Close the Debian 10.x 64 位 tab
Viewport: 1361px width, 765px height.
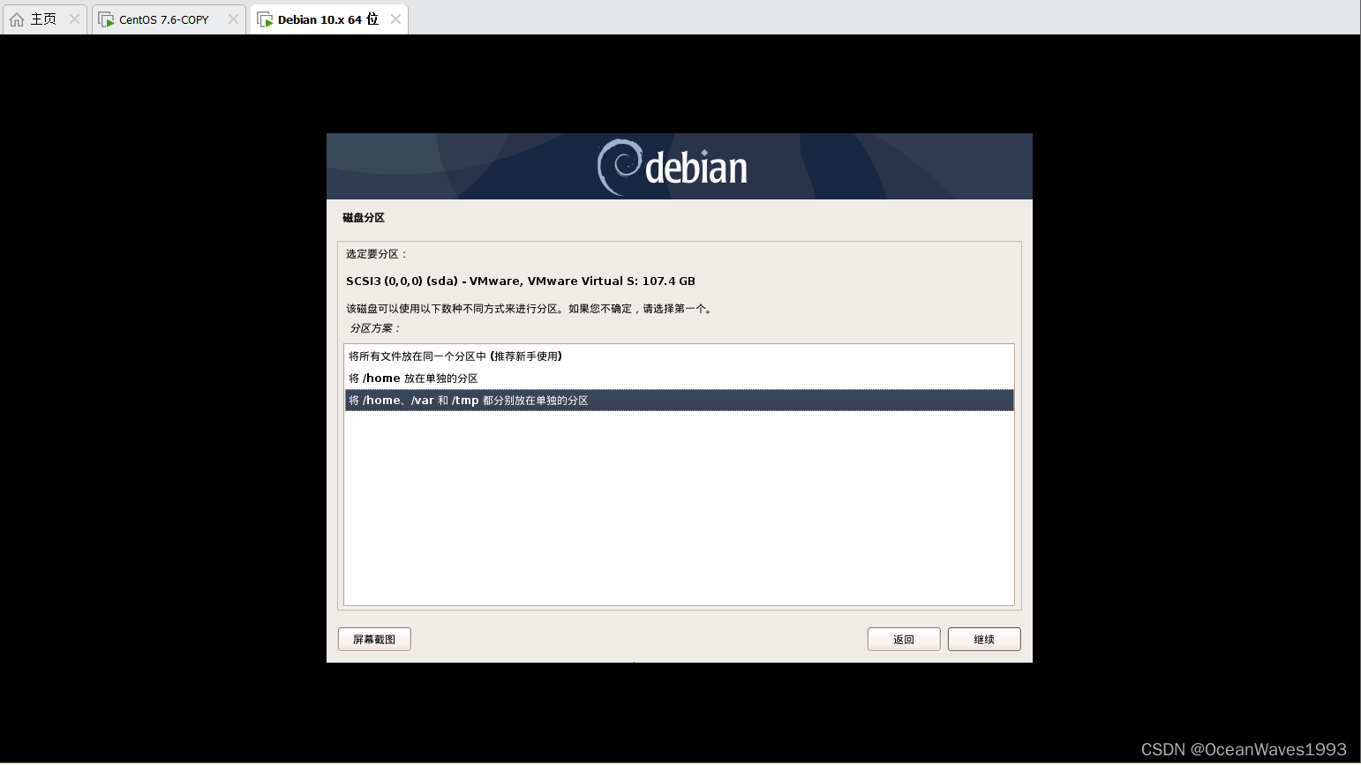pos(395,19)
